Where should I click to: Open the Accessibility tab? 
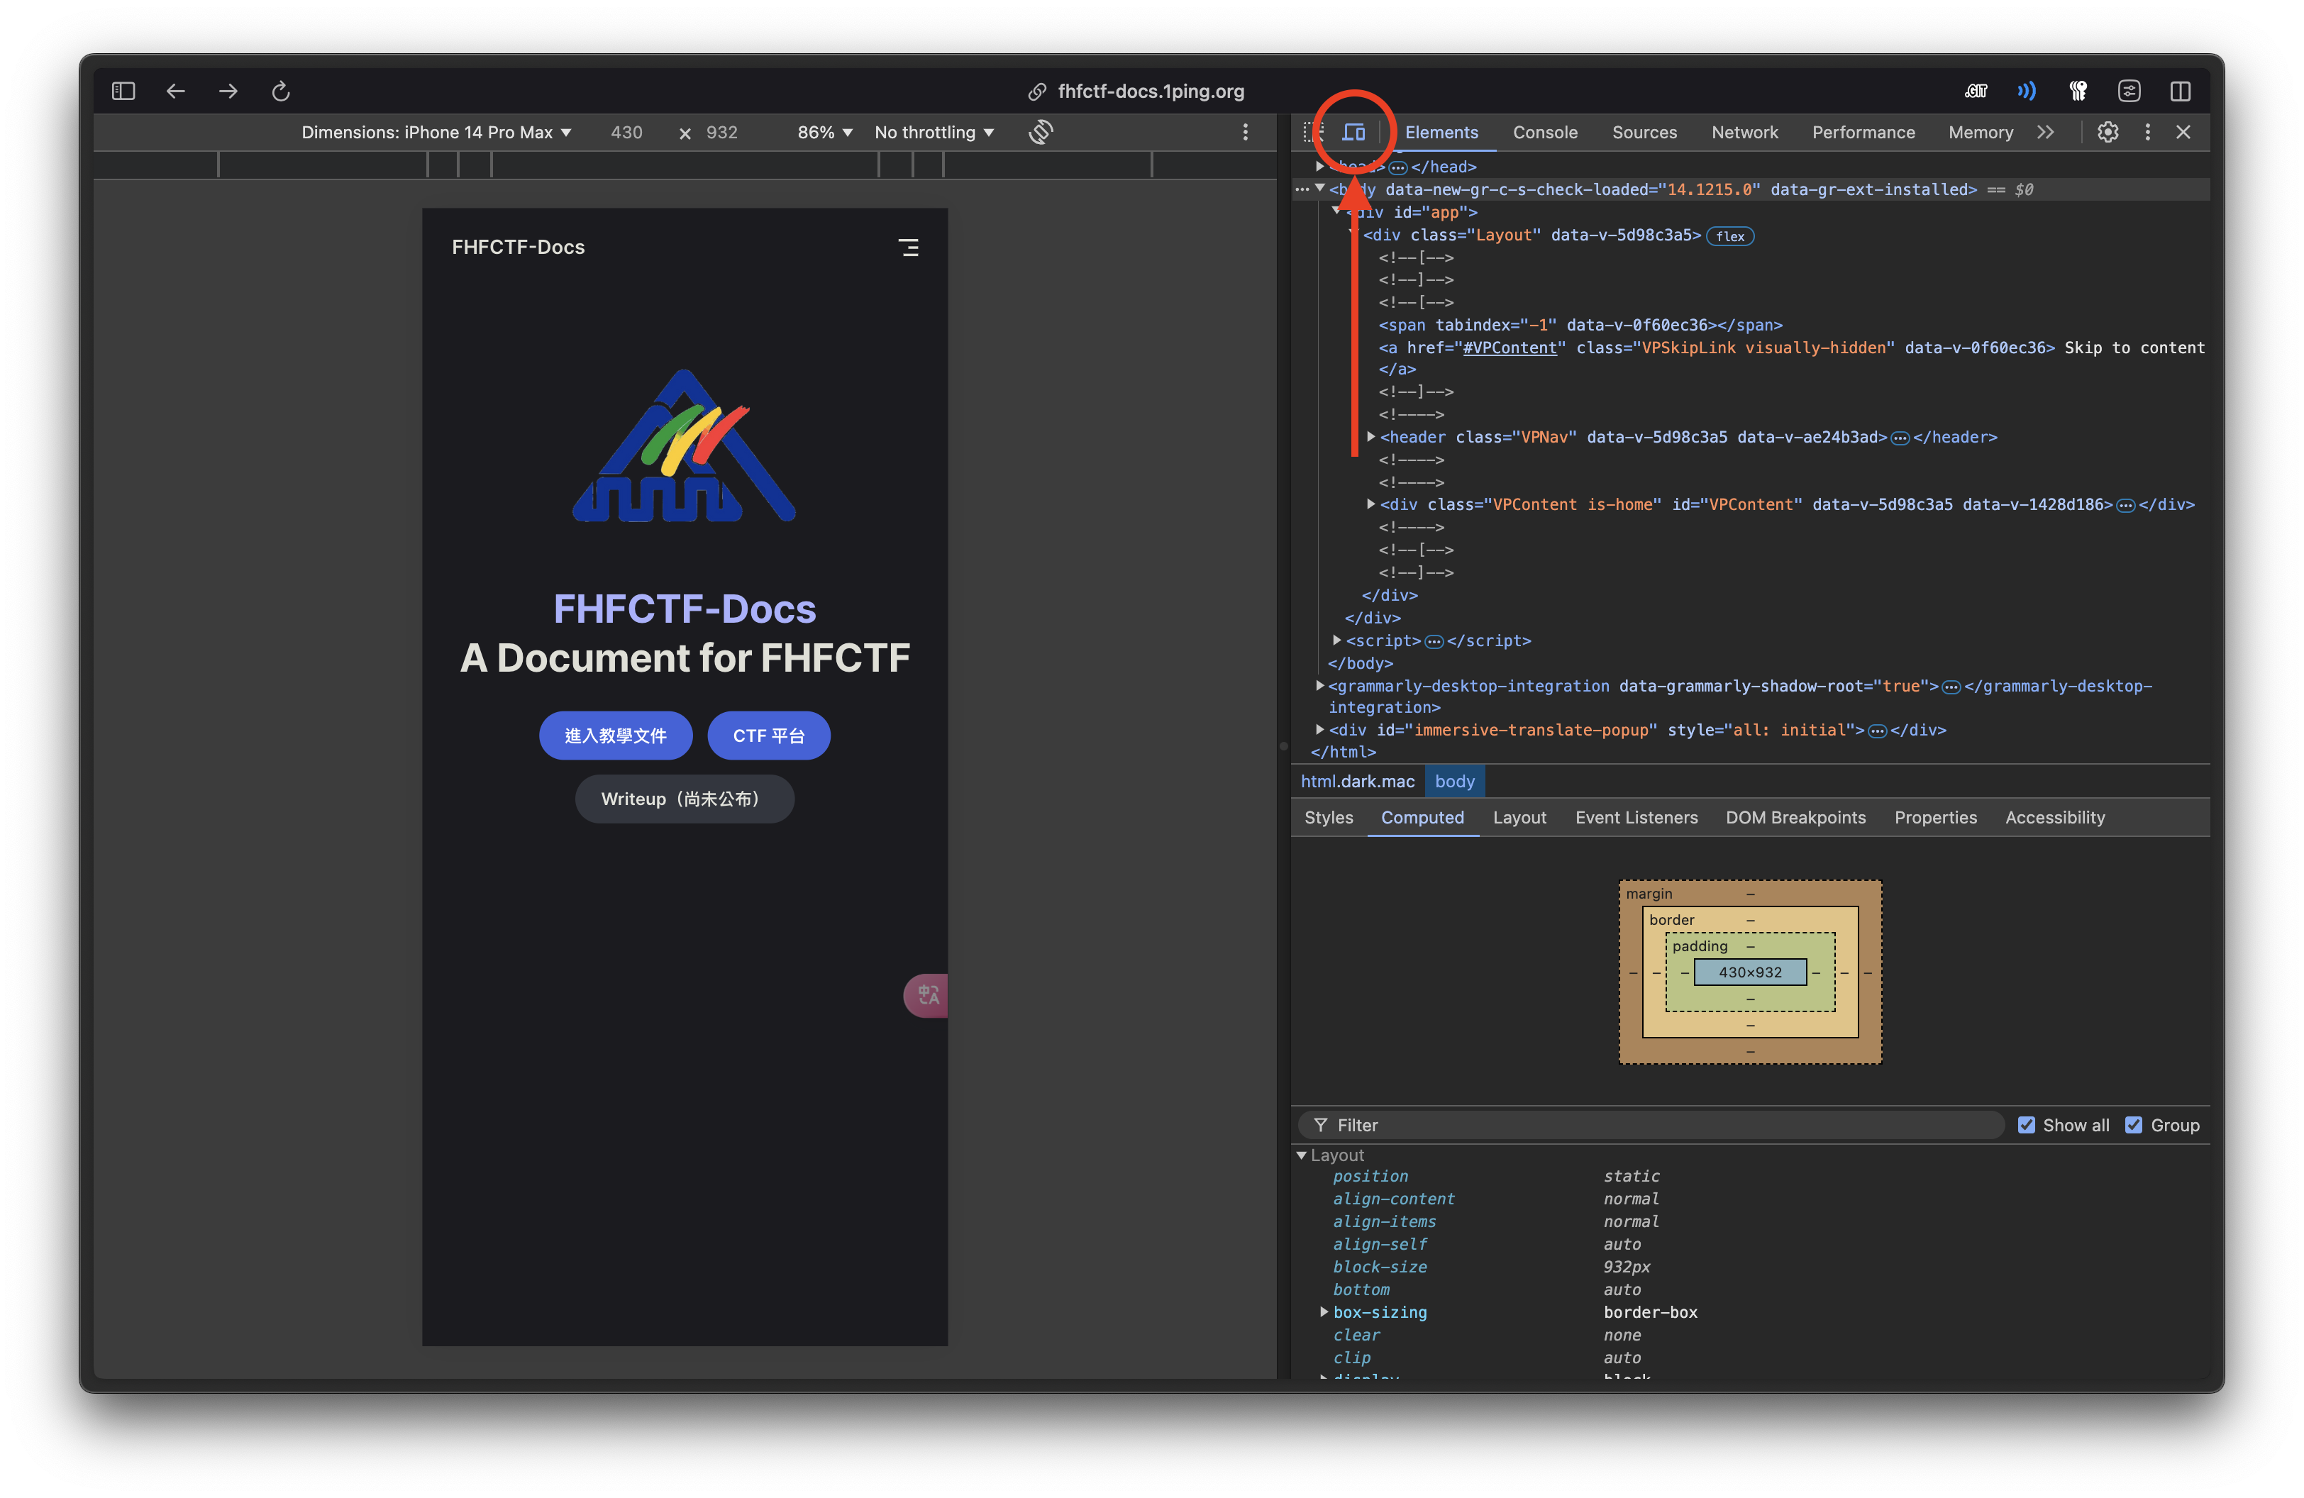tap(2055, 818)
